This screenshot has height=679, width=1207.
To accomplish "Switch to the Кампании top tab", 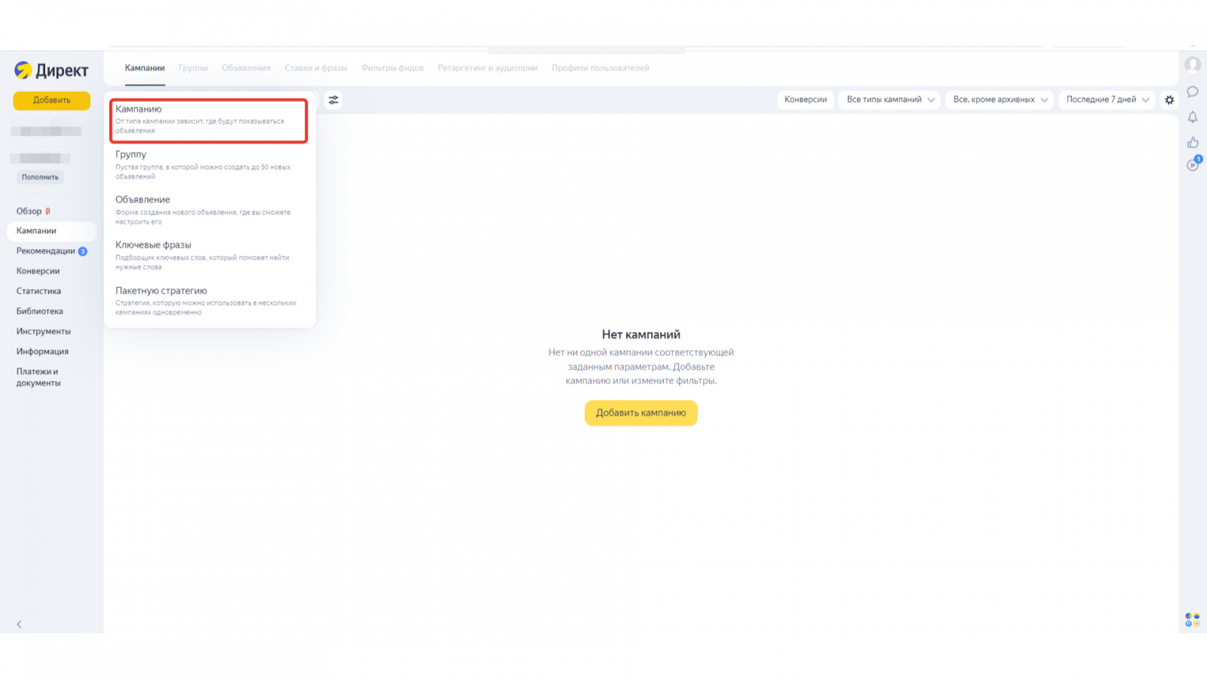I will 145,68.
